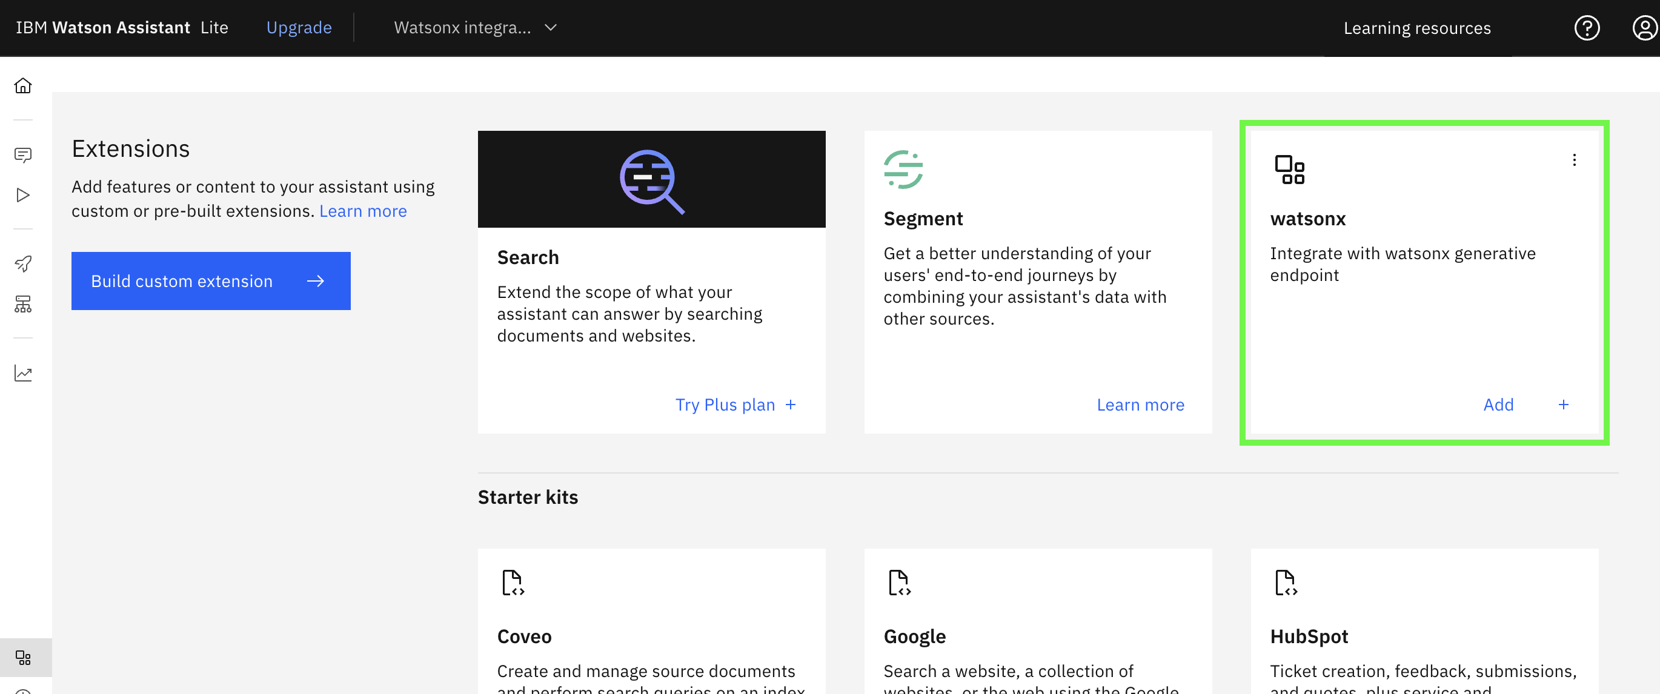Expand the Learning resources dropdown
The height and width of the screenshot is (694, 1660).
tap(1416, 27)
